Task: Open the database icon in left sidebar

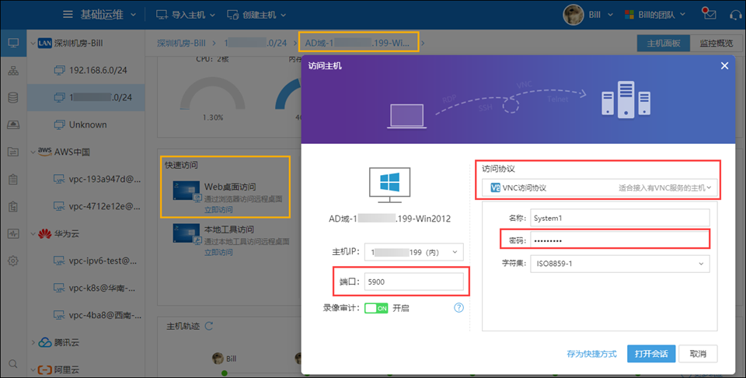Action: point(12,98)
